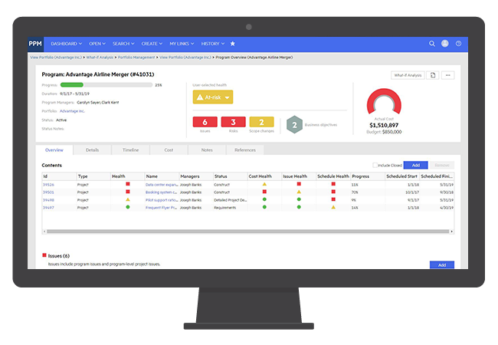Click the export document icon button

pyautogui.click(x=433, y=75)
